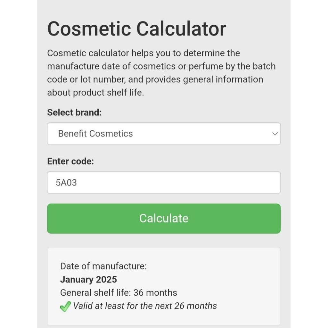Screen dimensions: 328x328
Task: Click description line starting "code or lot number"
Action: [x=155, y=79]
